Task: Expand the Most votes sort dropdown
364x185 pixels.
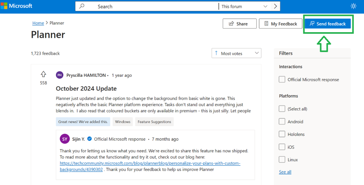Action: [x=236, y=53]
